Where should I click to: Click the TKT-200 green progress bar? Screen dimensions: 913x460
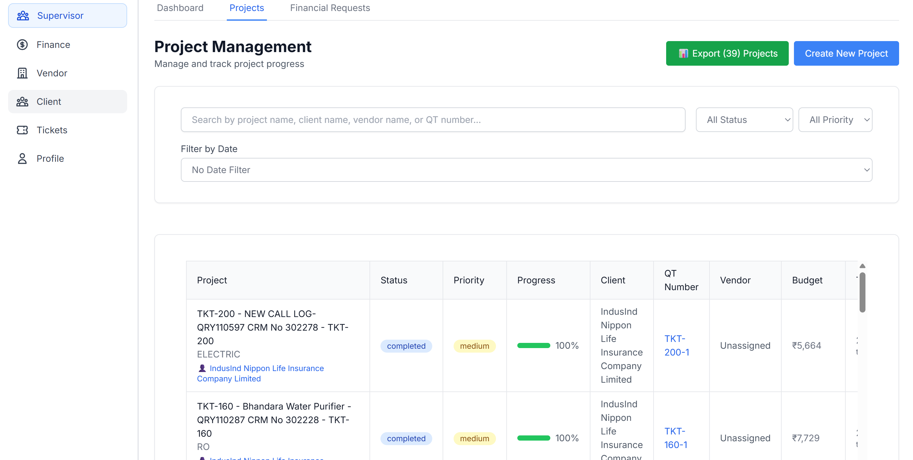click(x=533, y=345)
